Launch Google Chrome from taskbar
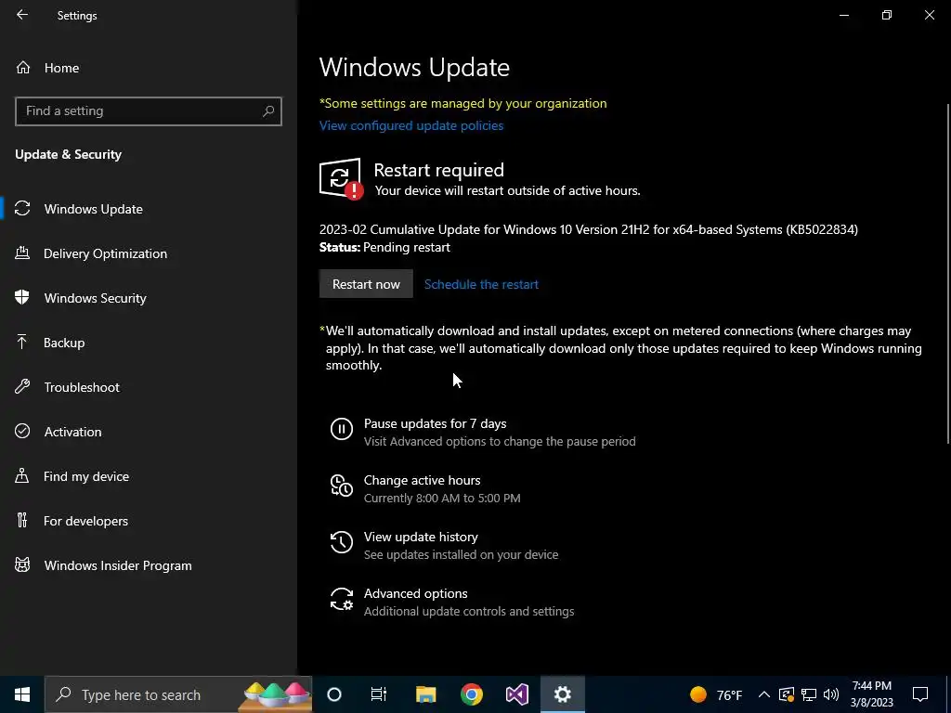Image resolution: width=951 pixels, height=713 pixels. pos(471,694)
